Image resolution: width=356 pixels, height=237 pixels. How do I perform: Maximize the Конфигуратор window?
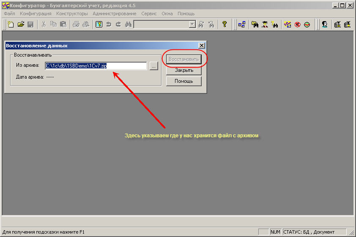pyautogui.click(x=342, y=5)
